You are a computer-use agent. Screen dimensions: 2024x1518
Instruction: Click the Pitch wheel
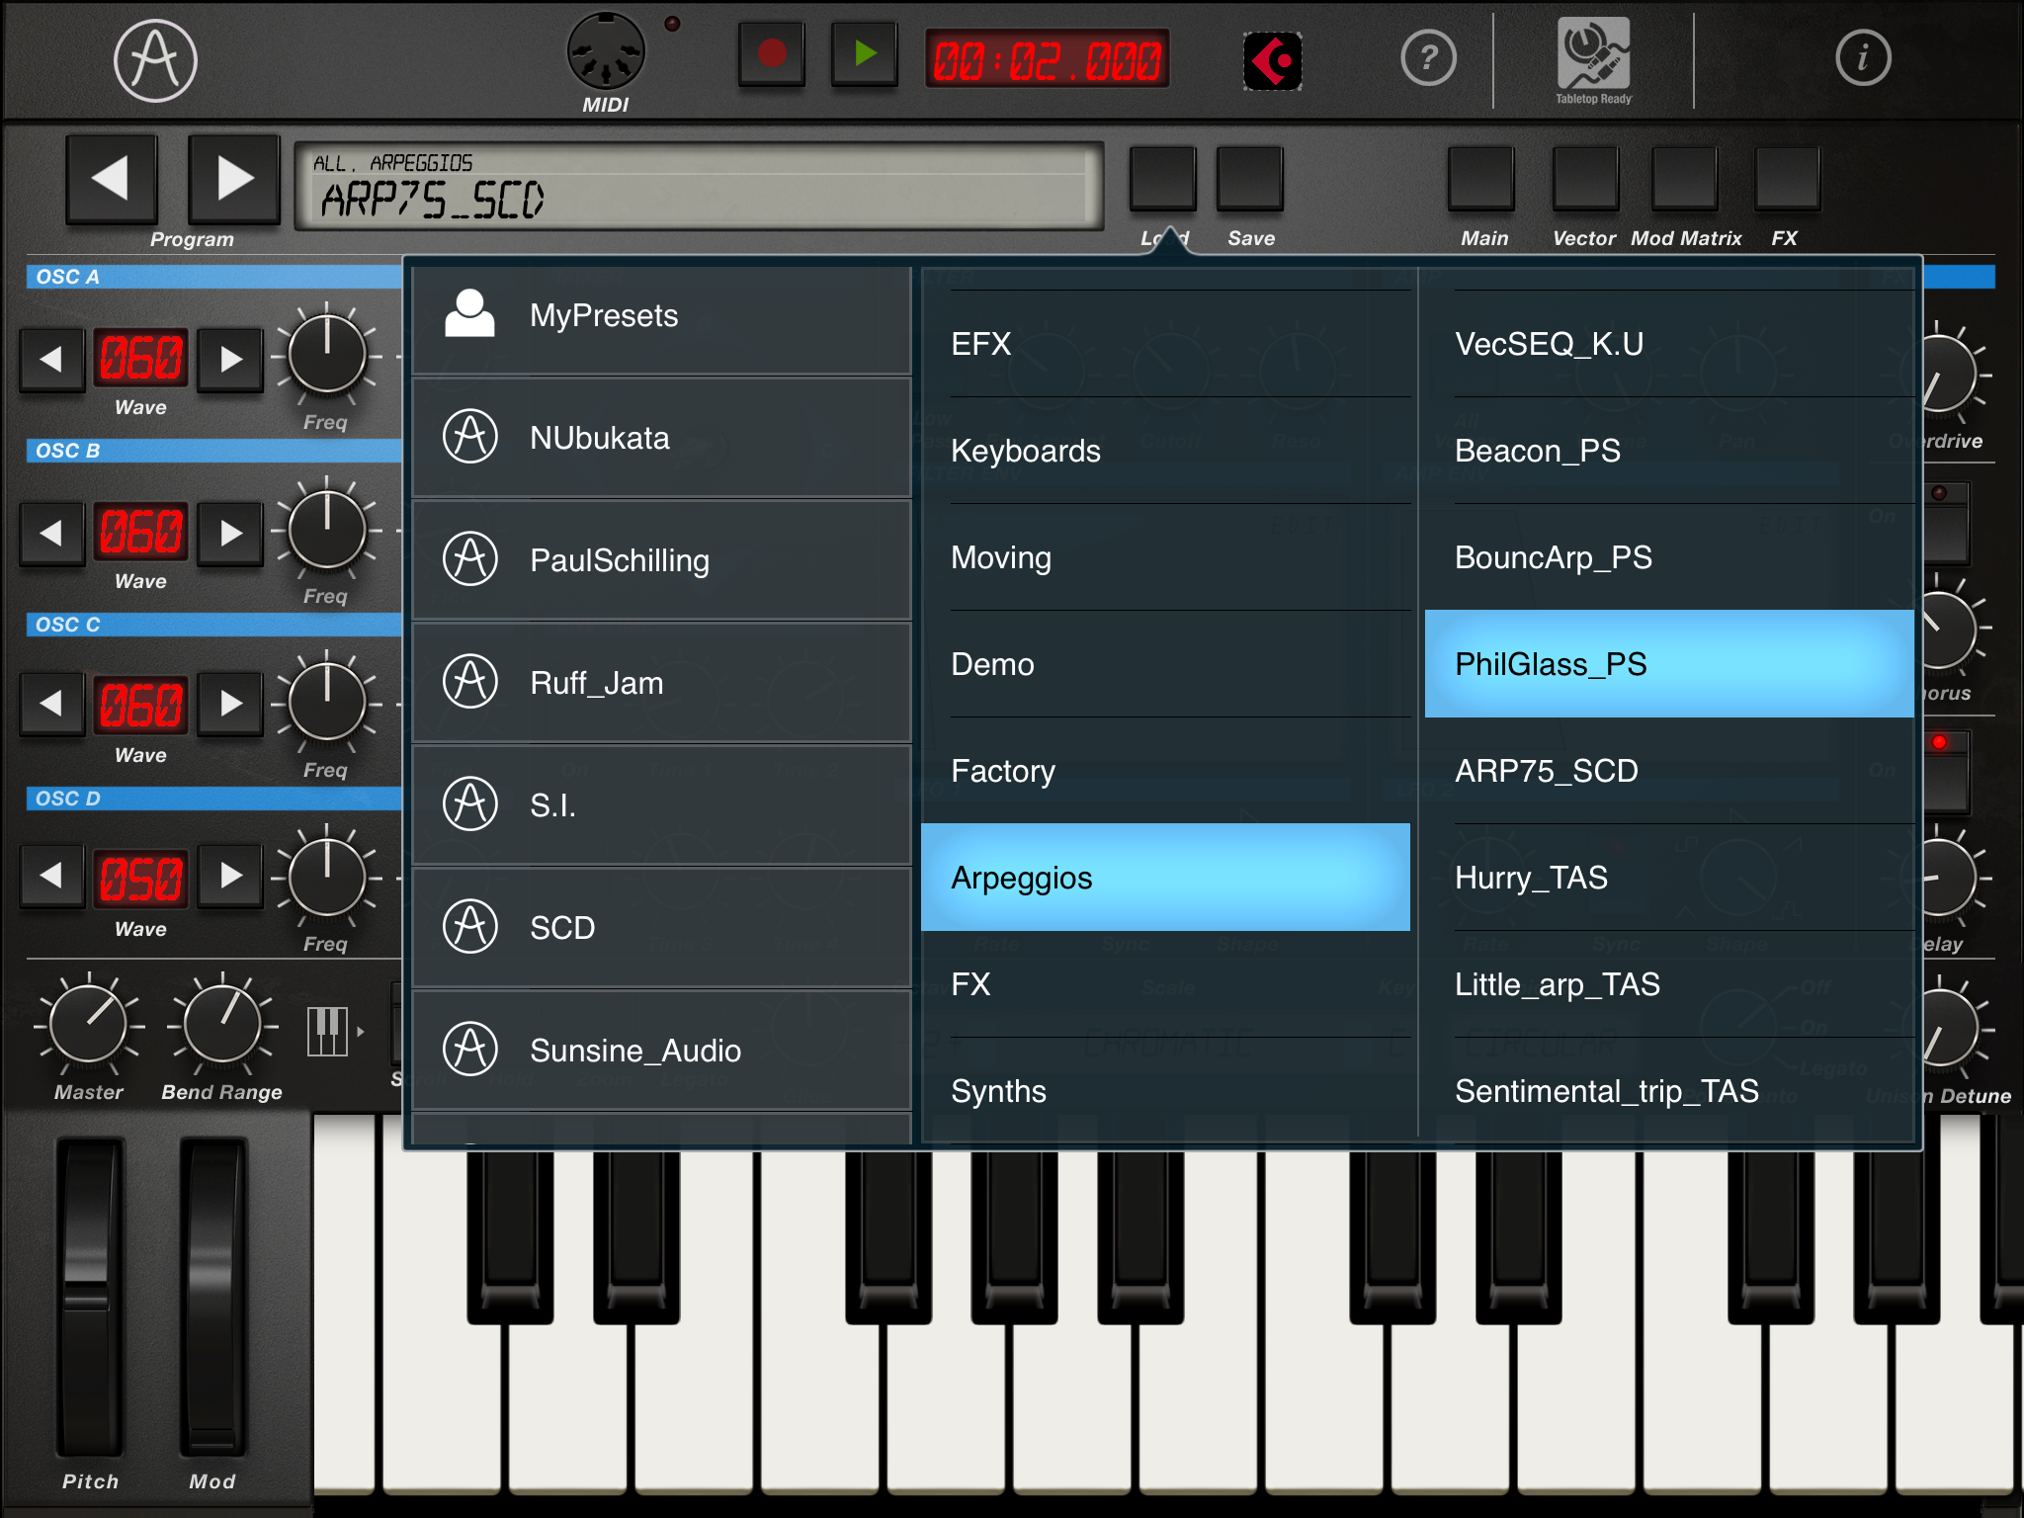coord(90,1298)
